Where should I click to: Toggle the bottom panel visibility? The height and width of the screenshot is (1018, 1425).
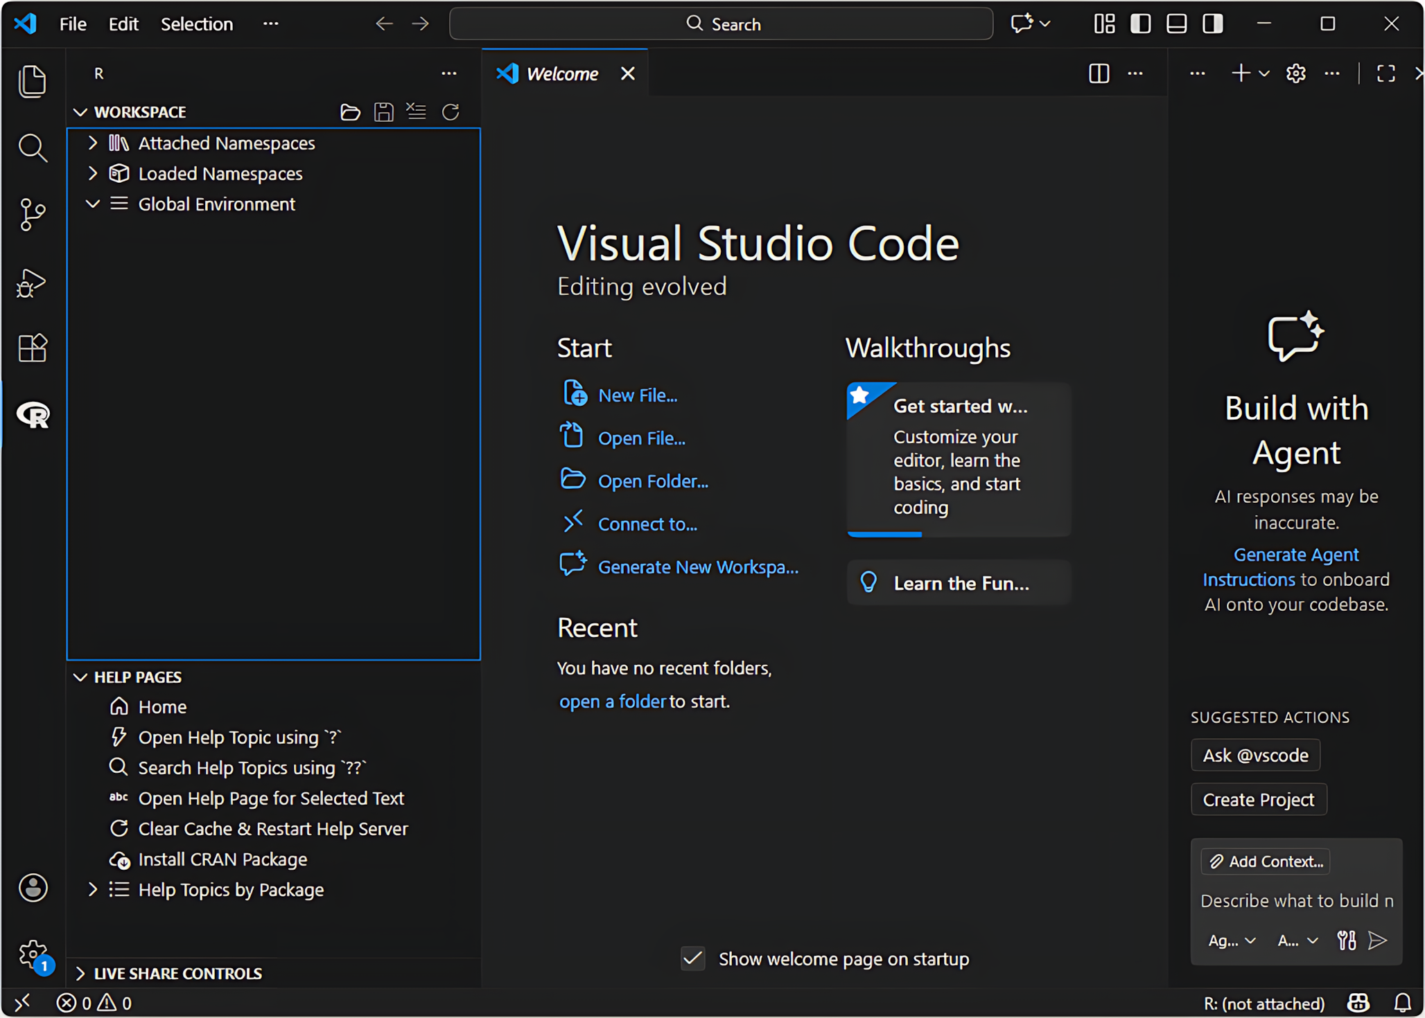pyautogui.click(x=1176, y=24)
